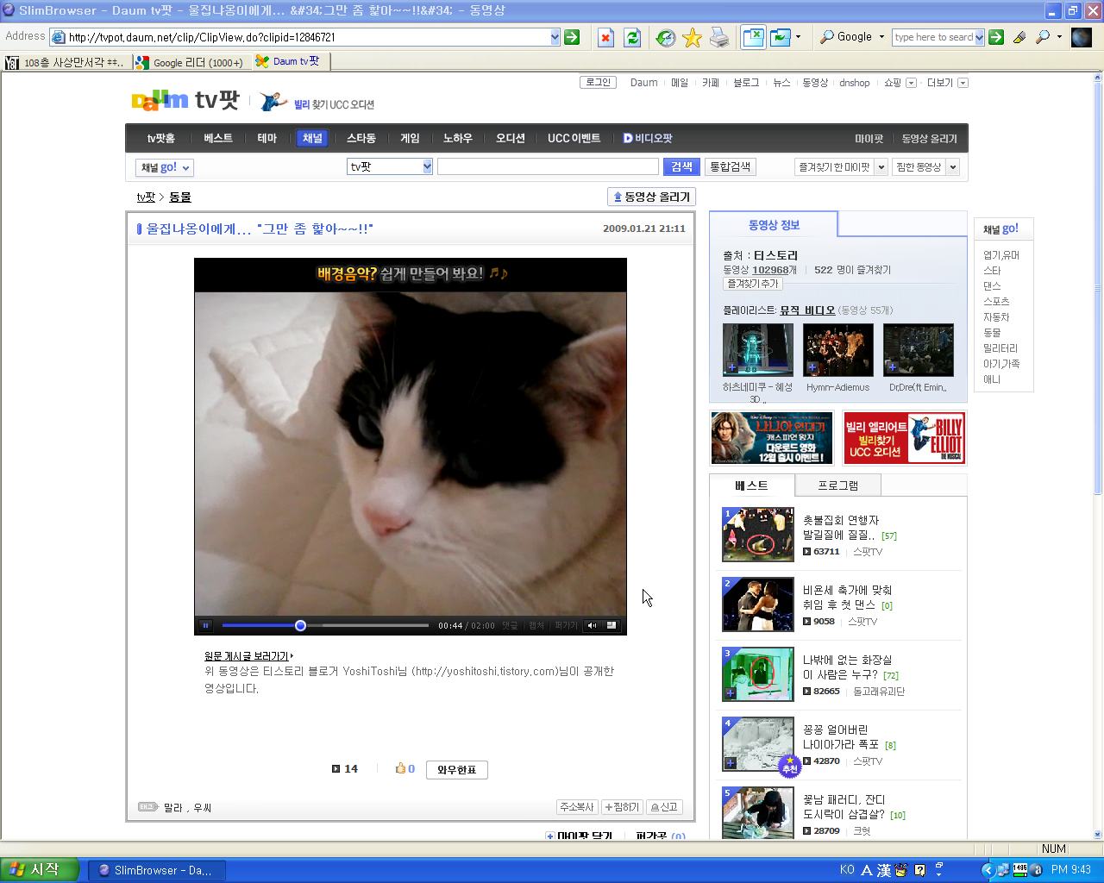
Task: Open the 쇼핑 dropdown arrow in top links
Action: pyautogui.click(x=911, y=83)
